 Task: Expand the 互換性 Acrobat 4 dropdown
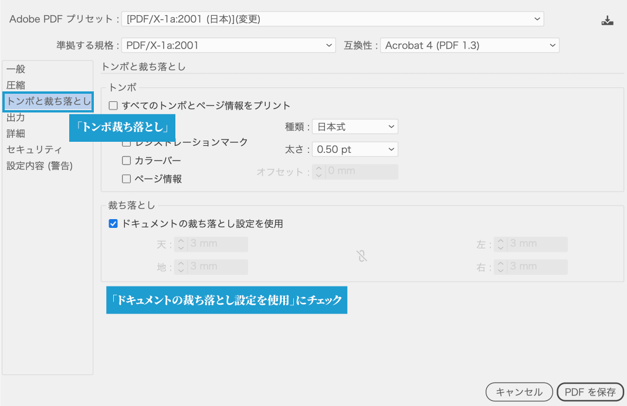(469, 45)
